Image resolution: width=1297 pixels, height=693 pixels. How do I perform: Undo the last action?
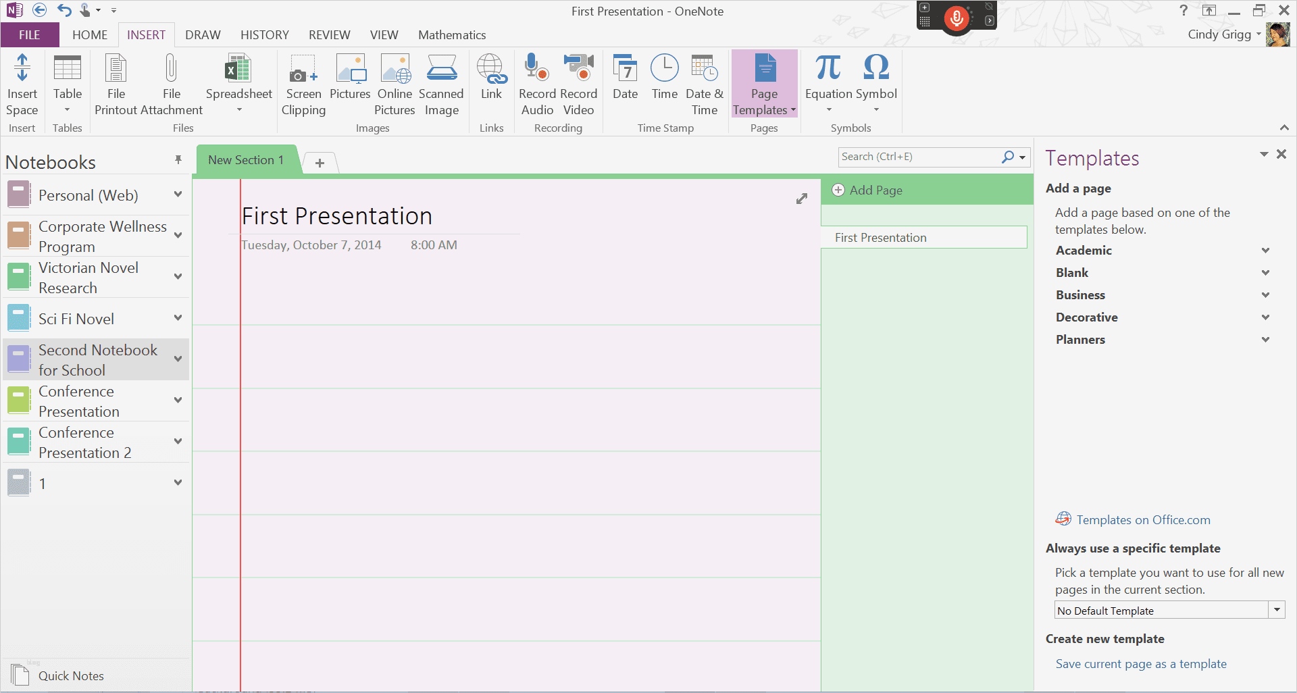[x=64, y=10]
